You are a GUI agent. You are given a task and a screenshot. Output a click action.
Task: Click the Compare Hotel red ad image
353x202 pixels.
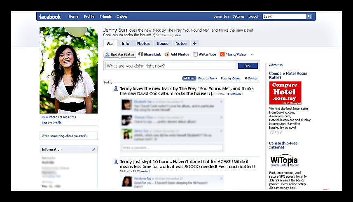pos(285,93)
